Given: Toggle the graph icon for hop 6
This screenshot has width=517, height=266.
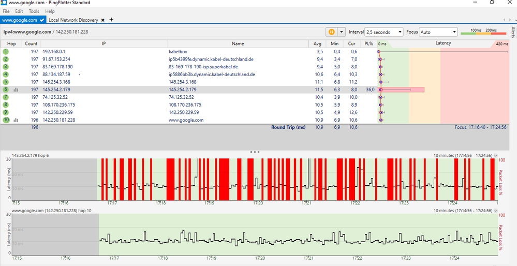Looking at the screenshot, I should 16,90.
